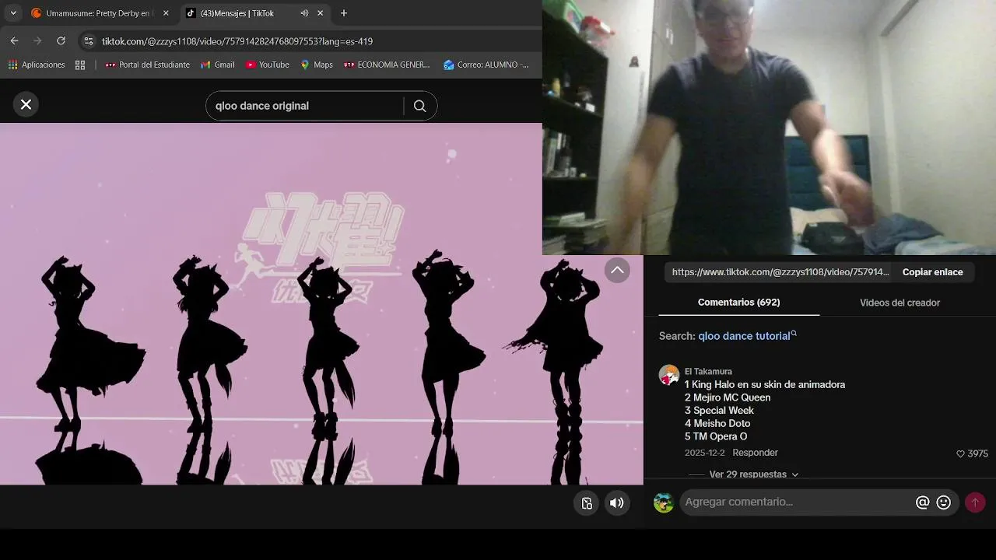The width and height of the screenshot is (996, 560).
Task: Open El Takamura's profile name
Action: tap(708, 371)
